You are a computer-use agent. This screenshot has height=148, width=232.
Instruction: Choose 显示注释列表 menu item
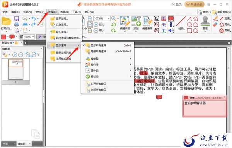(64, 53)
